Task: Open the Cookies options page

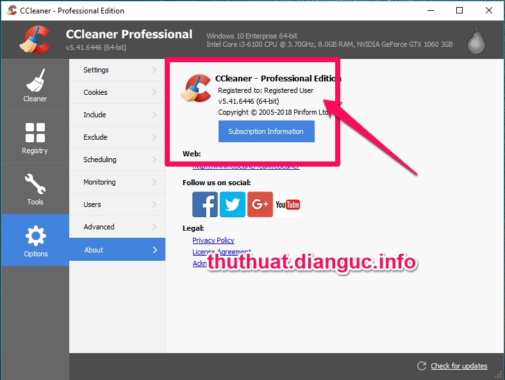Action: pos(117,92)
